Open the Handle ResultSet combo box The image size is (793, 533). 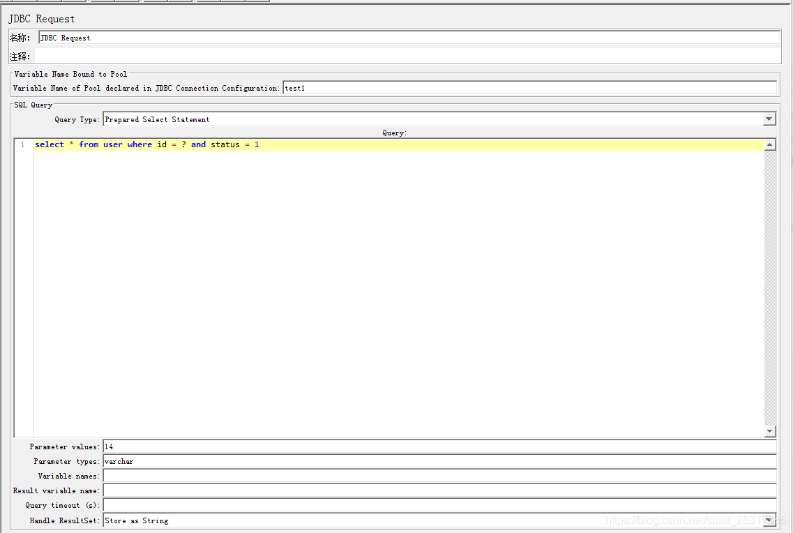(x=439, y=520)
